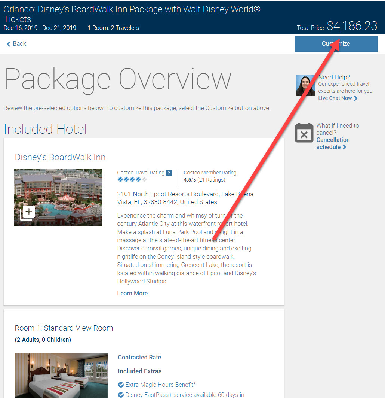
Task: Open the Learn More hotel link
Action: point(132,293)
